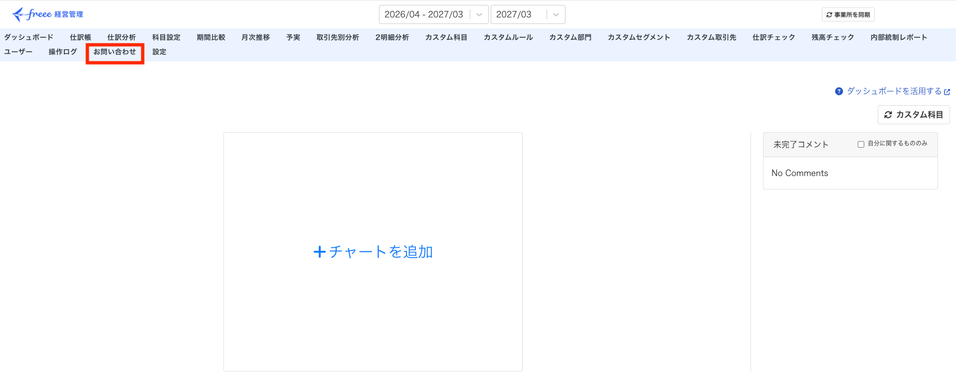Go to 残高チェック
Viewport: 956px width, 392px height.
pos(832,37)
